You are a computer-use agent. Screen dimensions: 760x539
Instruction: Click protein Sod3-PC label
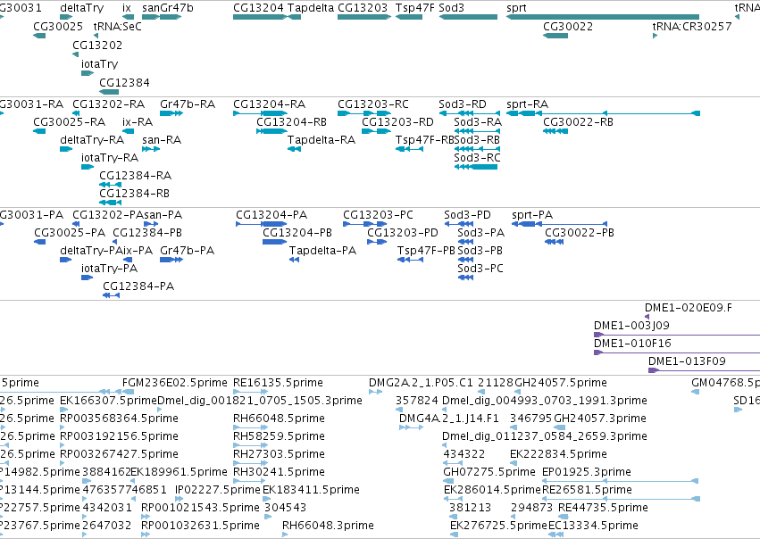[480, 269]
